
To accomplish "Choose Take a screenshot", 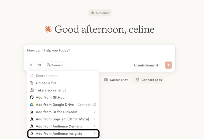I will (63, 90).
